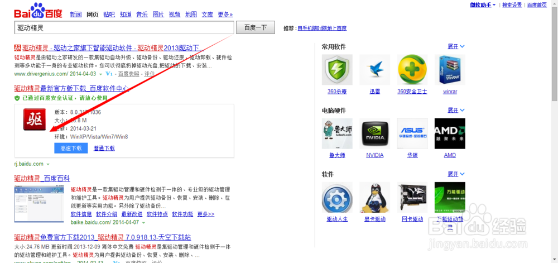The height and width of the screenshot is (263, 558).
Task: Click the 百度一下 search button
Action: 256,27
